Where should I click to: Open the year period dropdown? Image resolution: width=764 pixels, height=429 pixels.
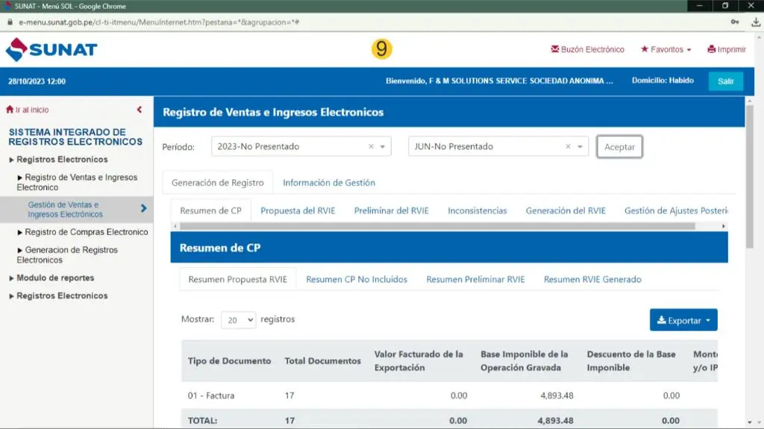(383, 147)
